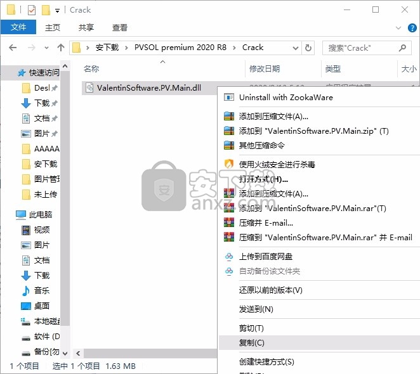Select 上传到百度网盘 menu entry
The width and height of the screenshot is (420, 374).
319,257
